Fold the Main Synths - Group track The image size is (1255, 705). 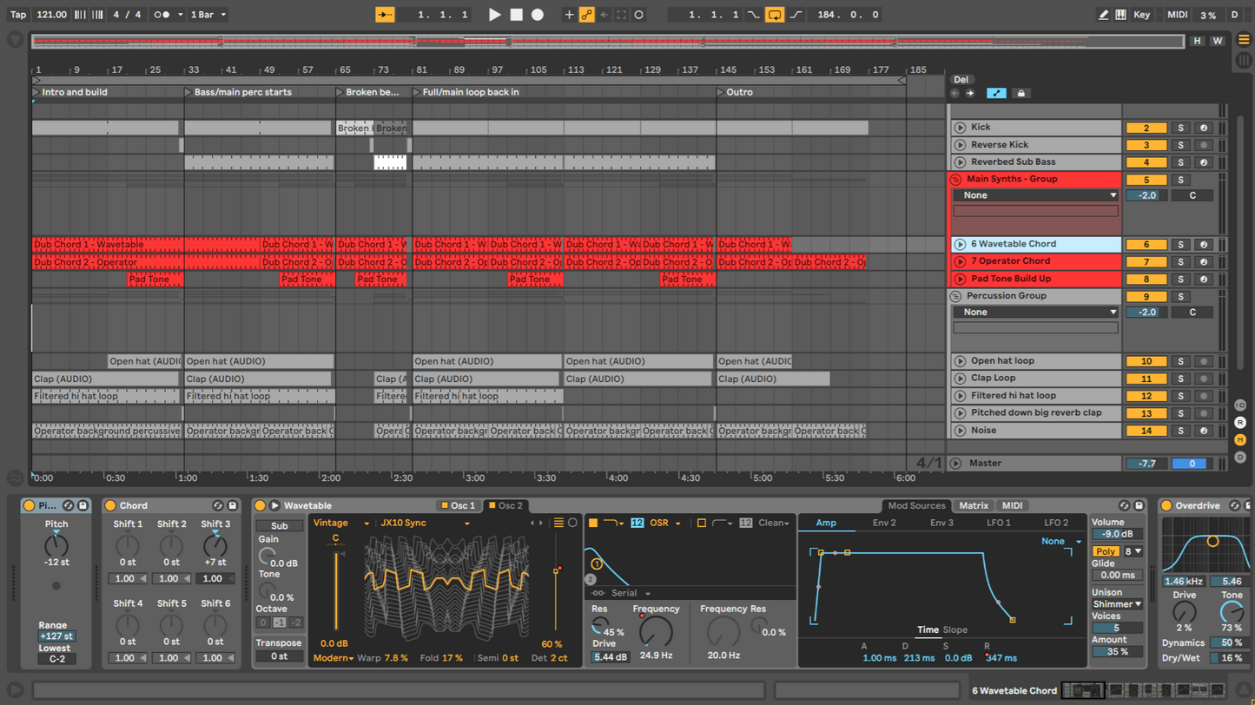pyautogui.click(x=955, y=180)
